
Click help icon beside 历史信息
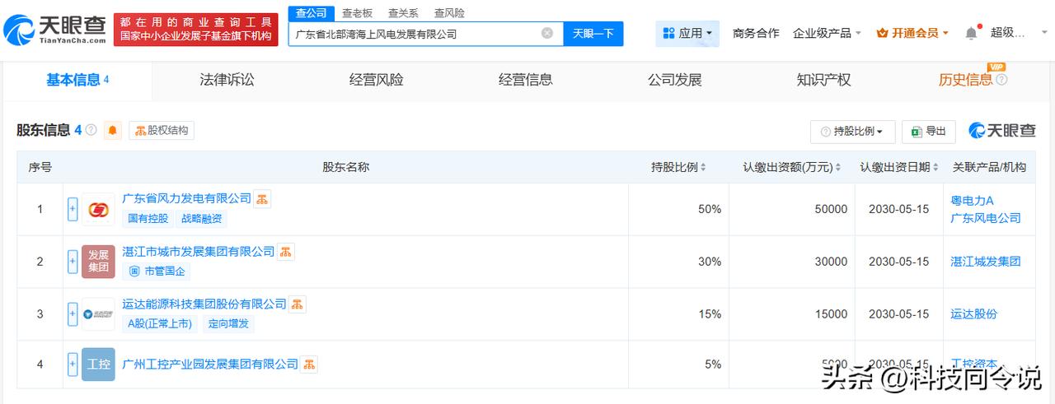pos(1001,81)
